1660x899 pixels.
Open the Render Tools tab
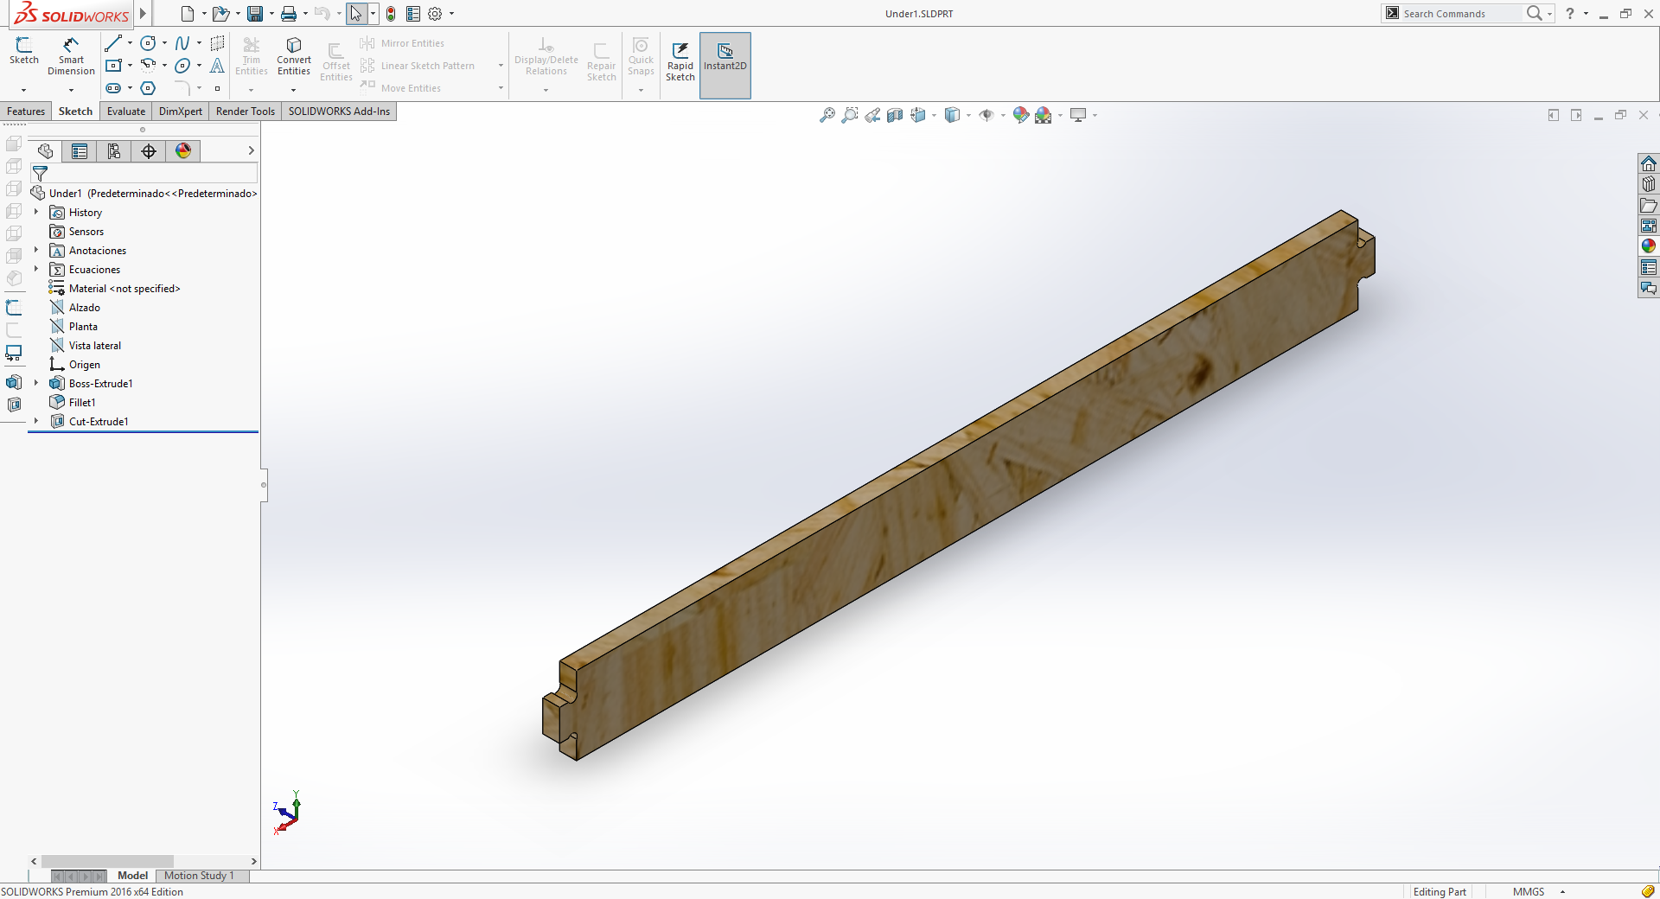(x=246, y=112)
